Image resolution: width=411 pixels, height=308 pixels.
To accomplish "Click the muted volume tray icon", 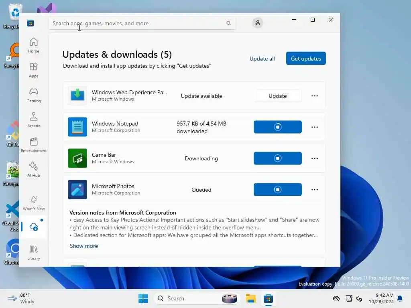I will coord(359,298).
